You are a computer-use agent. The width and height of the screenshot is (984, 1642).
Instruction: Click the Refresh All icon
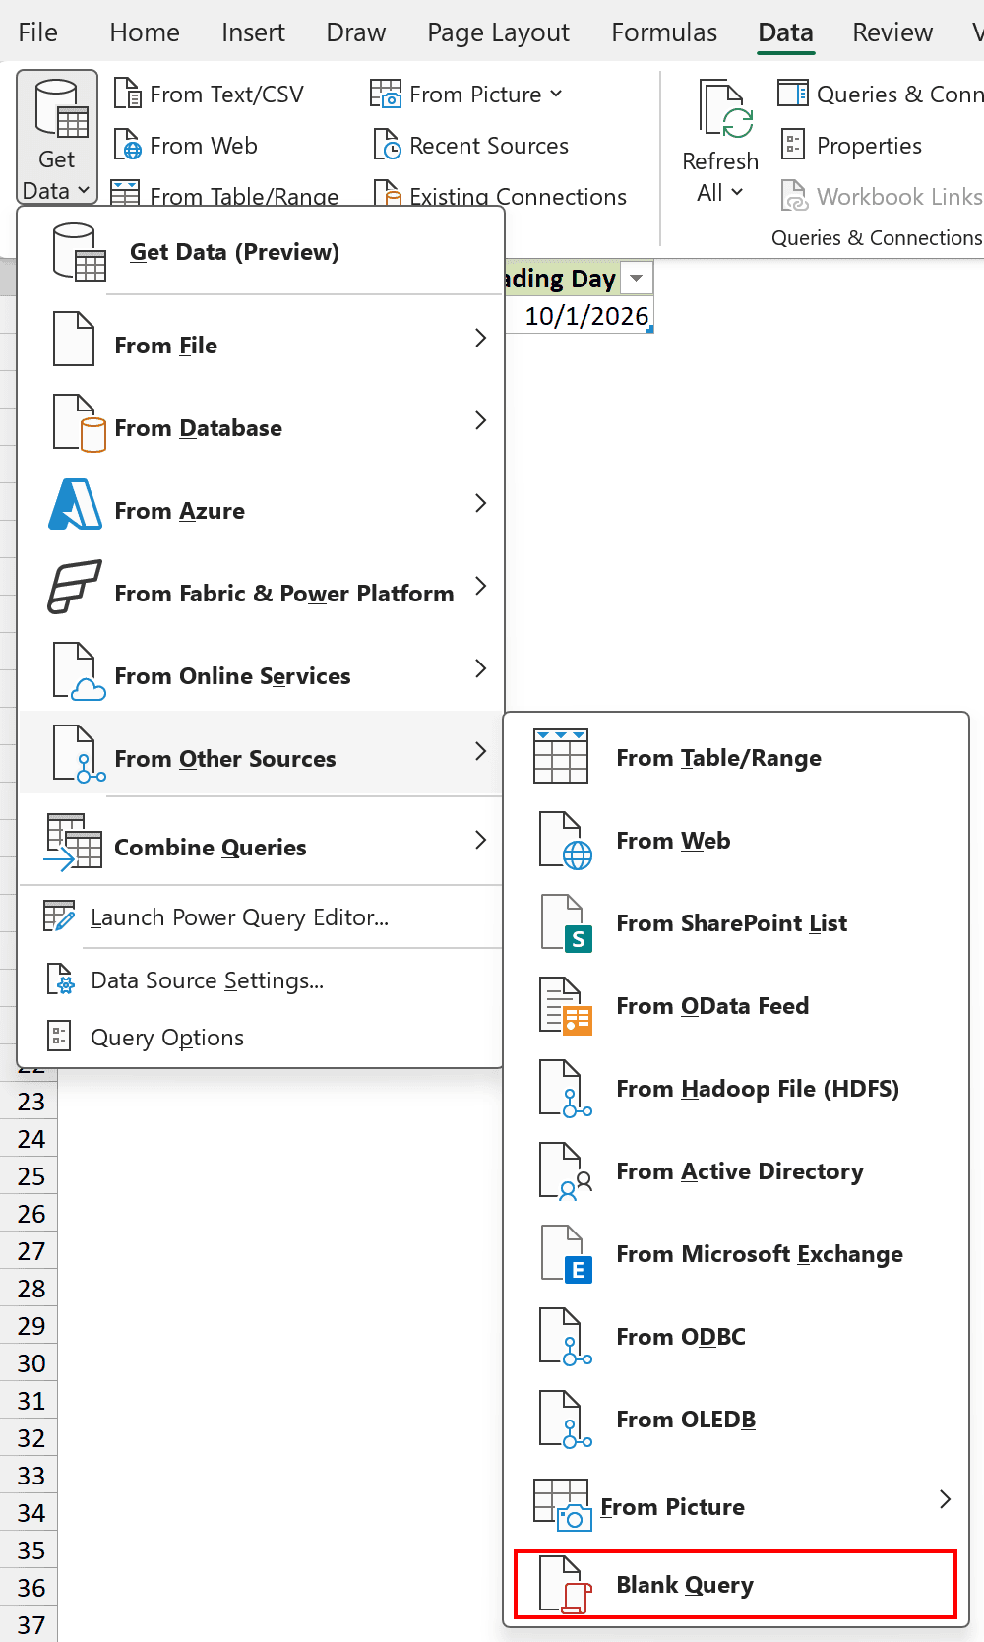(x=726, y=109)
